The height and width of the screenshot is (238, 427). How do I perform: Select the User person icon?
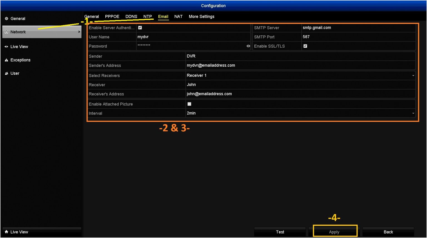coord(6,73)
